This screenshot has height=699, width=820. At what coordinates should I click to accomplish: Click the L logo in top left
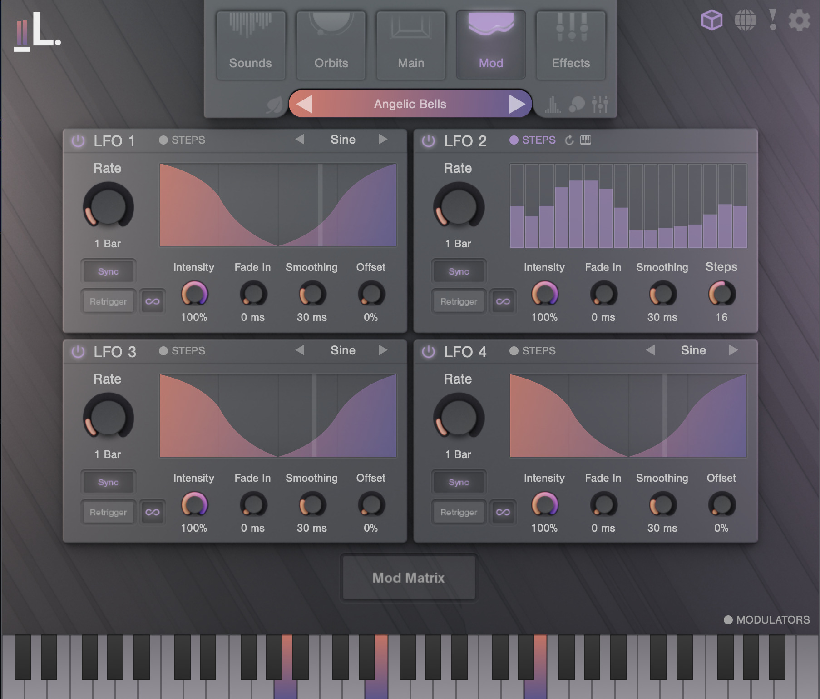coord(37,32)
